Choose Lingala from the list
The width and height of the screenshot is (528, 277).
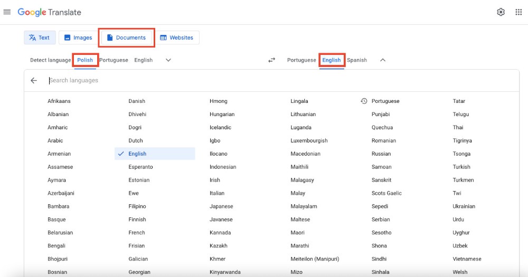click(299, 101)
